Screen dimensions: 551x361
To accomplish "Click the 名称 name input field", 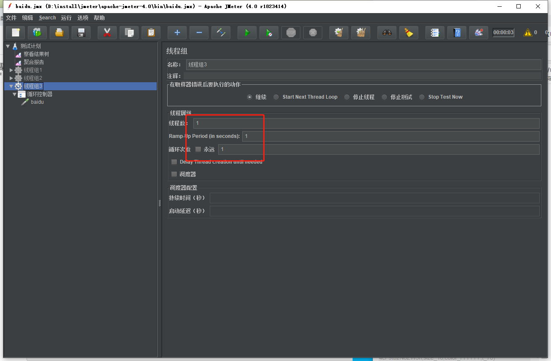I will pos(364,65).
